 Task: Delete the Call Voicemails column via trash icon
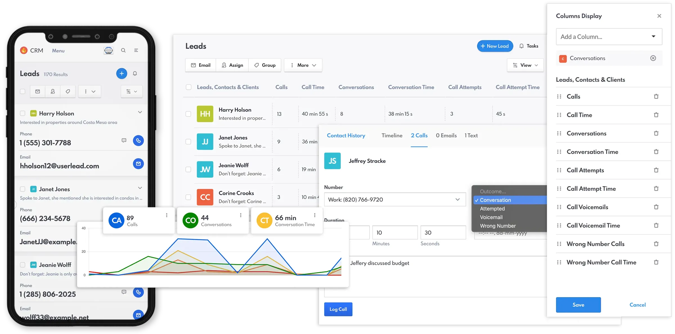(x=656, y=207)
